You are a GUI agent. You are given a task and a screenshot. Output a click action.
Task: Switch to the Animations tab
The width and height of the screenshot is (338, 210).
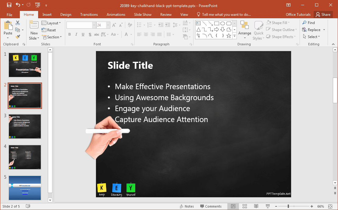(116, 14)
